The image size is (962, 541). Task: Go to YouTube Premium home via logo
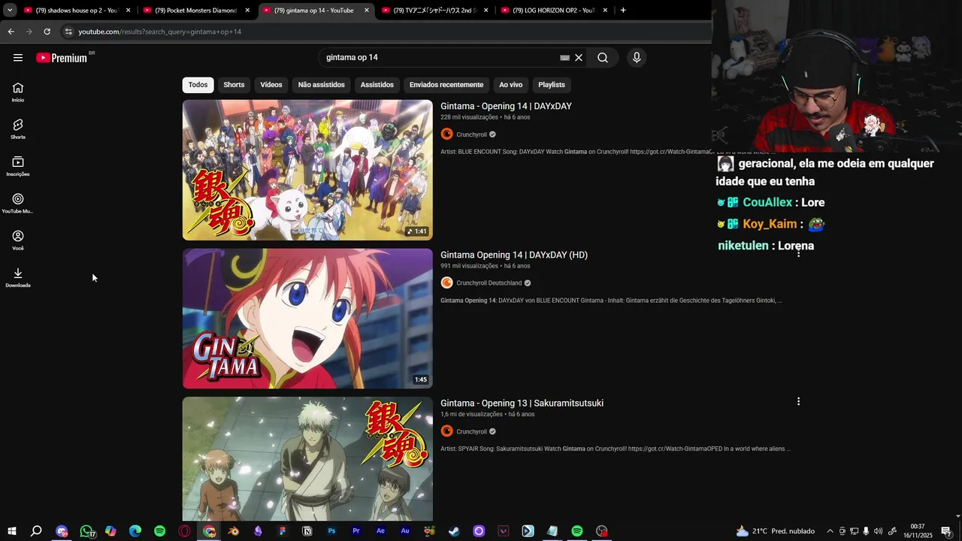pos(63,58)
